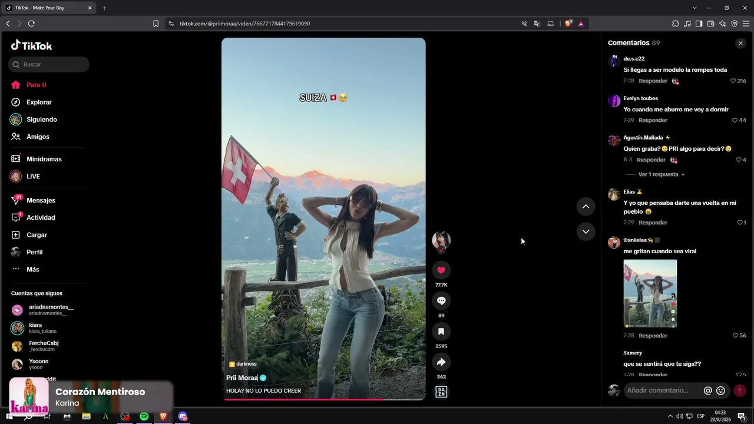Click the DAZN icon below the share button
Image resolution: width=754 pixels, height=424 pixels.
point(441,392)
